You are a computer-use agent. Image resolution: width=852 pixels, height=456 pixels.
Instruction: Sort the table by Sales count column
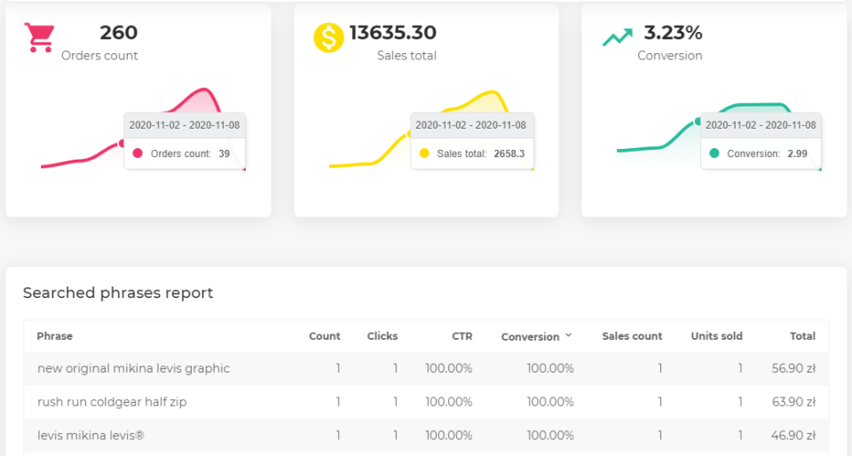tap(631, 336)
